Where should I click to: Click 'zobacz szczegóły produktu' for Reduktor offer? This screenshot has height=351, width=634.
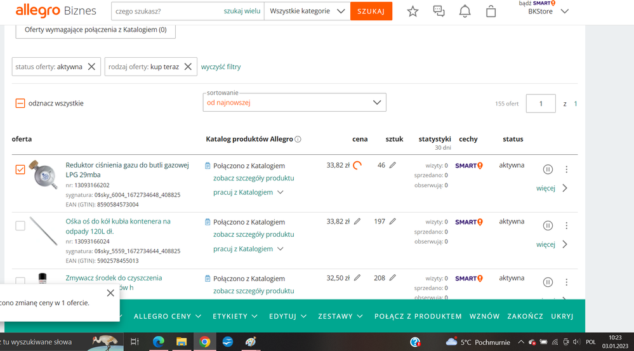[x=253, y=178]
